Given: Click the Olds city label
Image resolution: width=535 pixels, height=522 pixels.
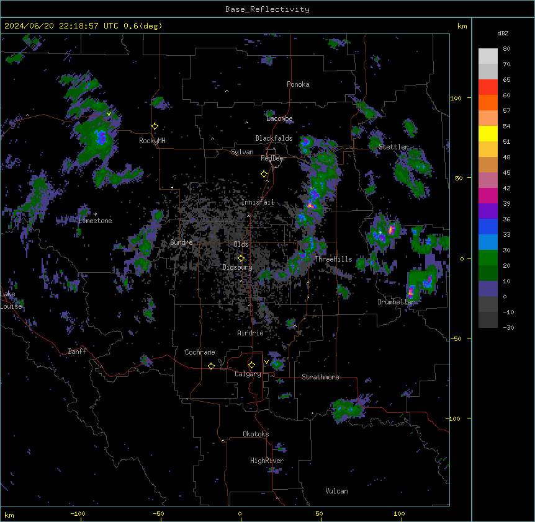Looking at the screenshot, I should tap(241, 244).
